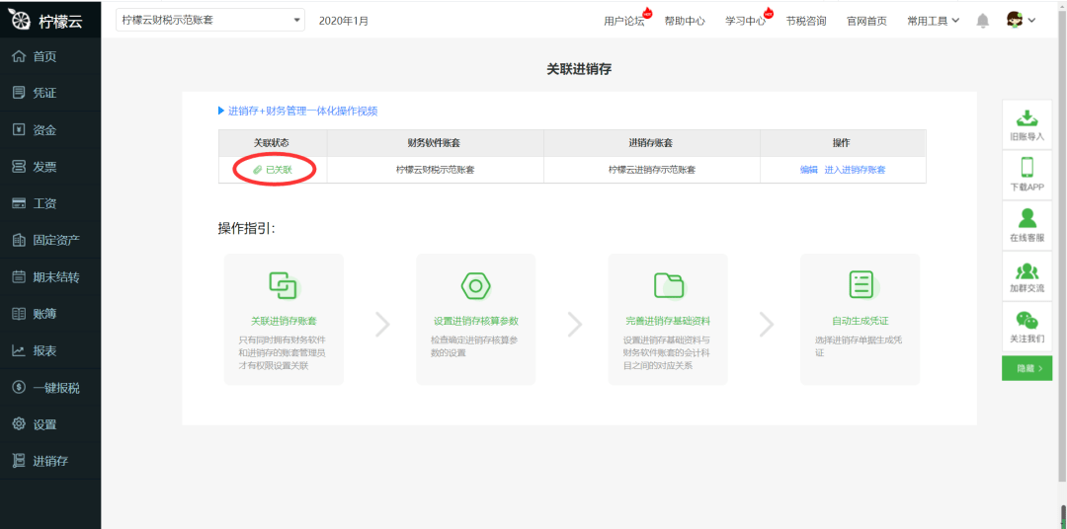Click the 已关联 status cell

273,170
